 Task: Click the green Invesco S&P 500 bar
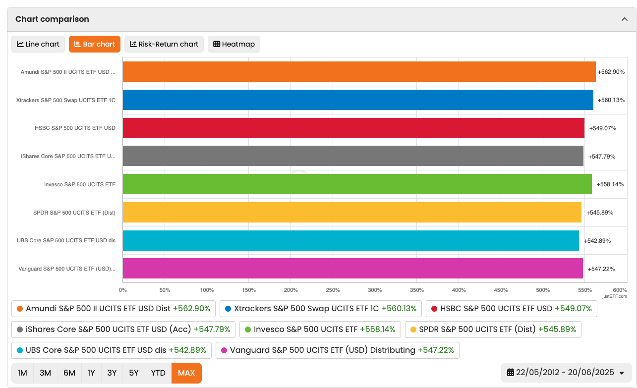pyautogui.click(x=357, y=184)
